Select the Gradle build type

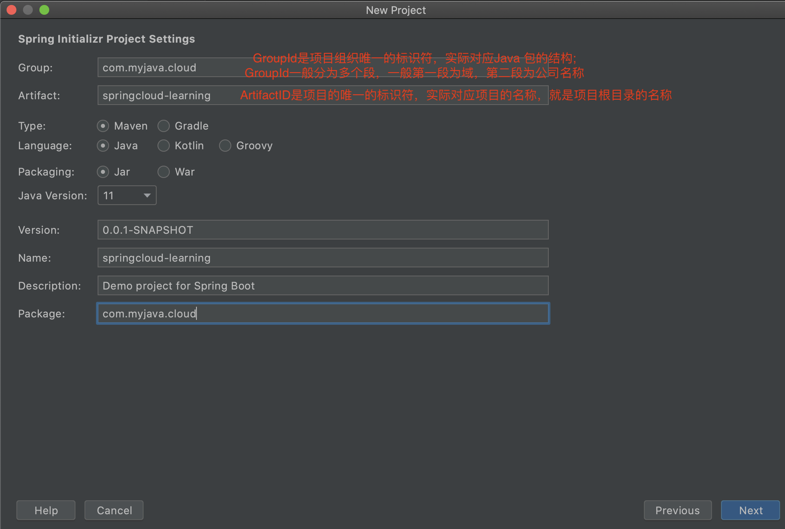pyautogui.click(x=164, y=126)
